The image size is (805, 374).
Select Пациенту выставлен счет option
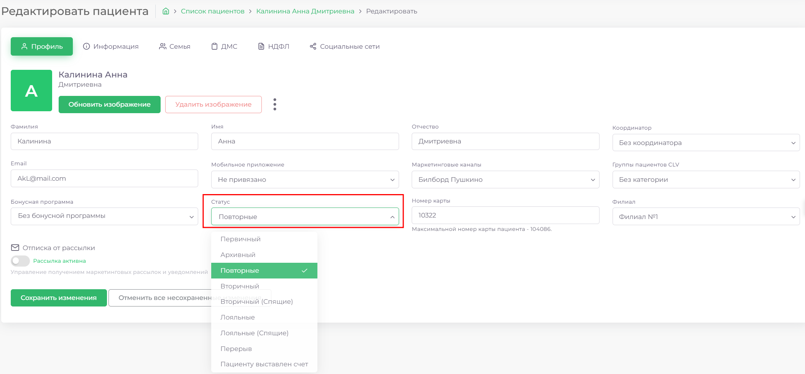pyautogui.click(x=264, y=364)
